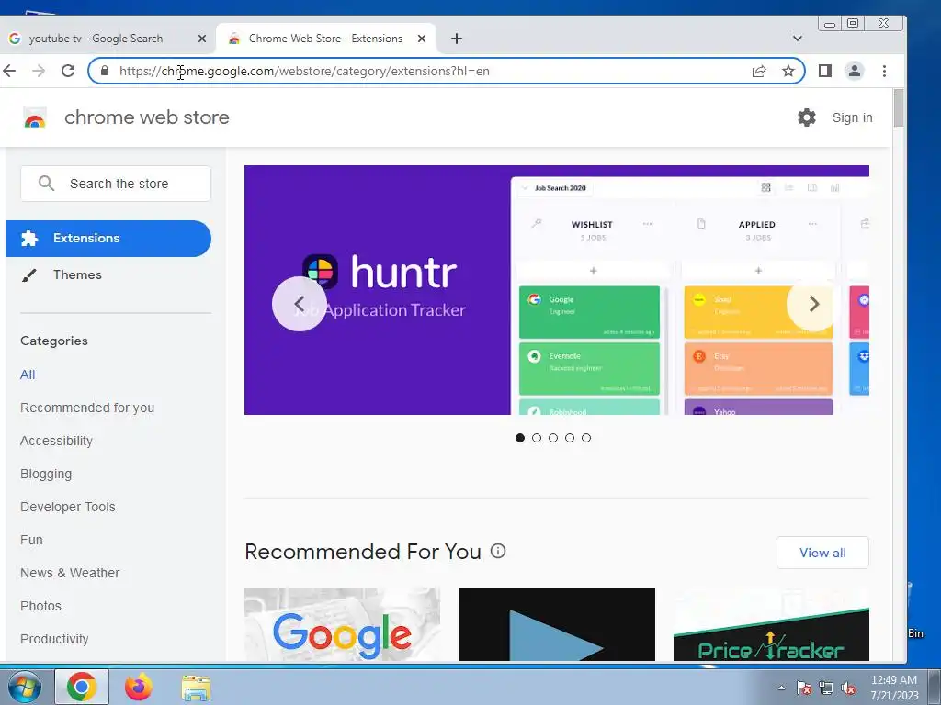
Task: Bookmark this page with star icon
Action: [x=788, y=72]
